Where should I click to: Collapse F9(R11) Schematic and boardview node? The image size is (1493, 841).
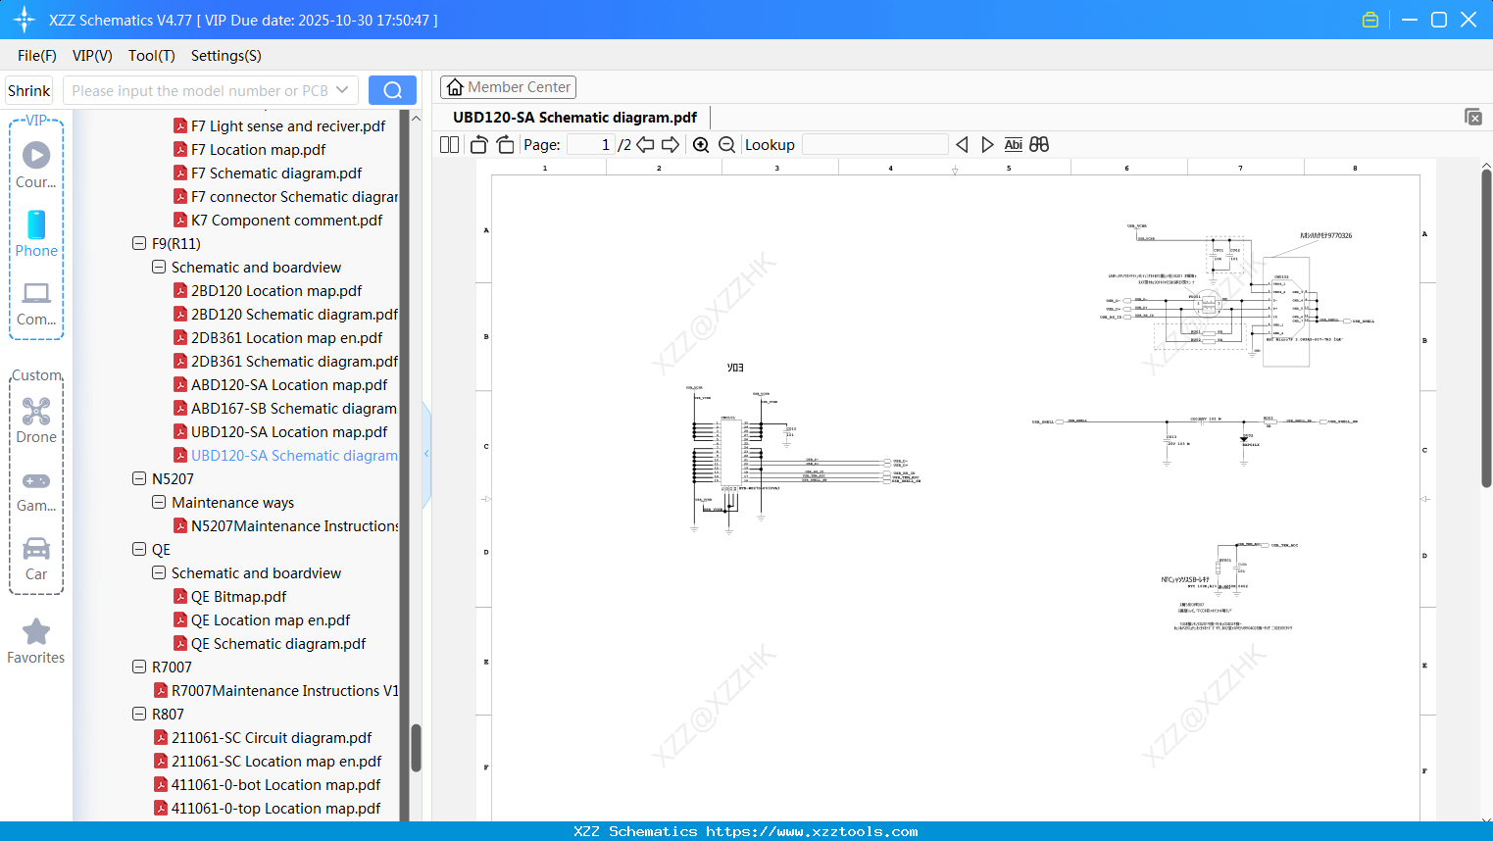click(x=159, y=267)
